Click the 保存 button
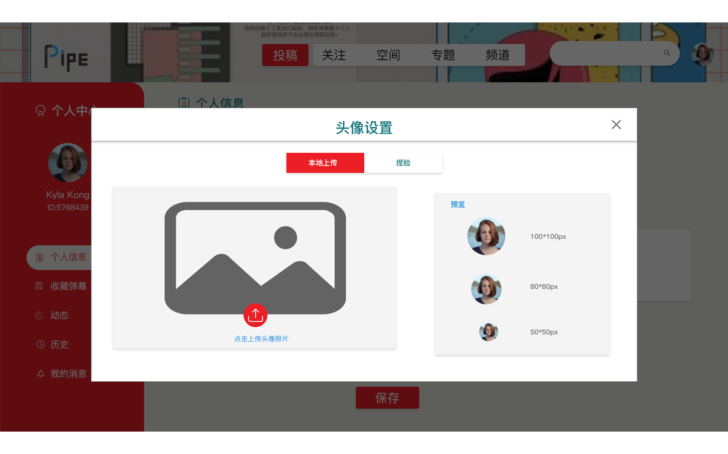The image size is (728, 454). click(387, 398)
